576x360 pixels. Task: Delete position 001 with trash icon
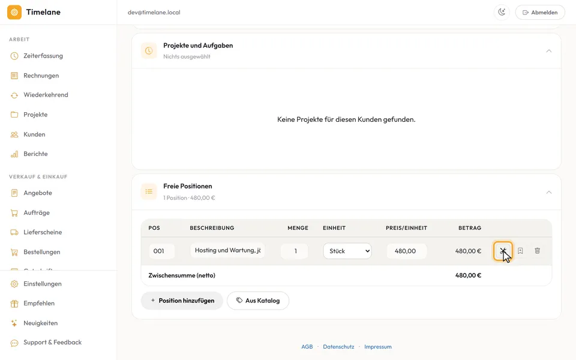tap(537, 251)
